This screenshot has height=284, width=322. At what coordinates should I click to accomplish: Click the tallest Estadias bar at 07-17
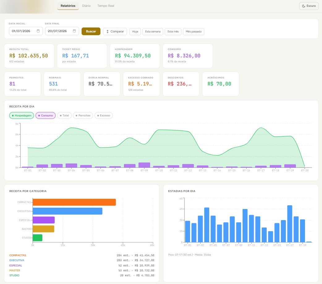click(290, 224)
